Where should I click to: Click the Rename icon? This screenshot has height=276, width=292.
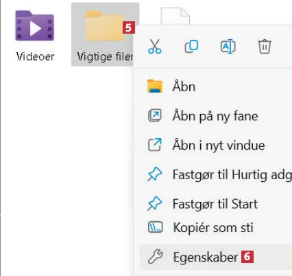click(x=228, y=47)
